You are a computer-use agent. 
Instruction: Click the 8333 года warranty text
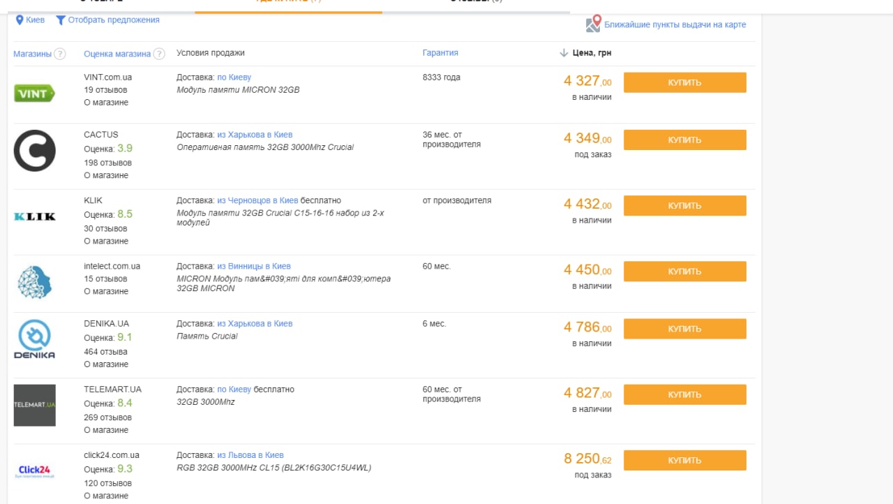tap(442, 77)
